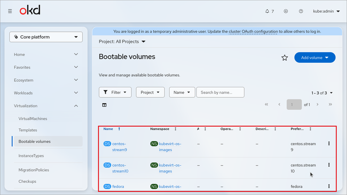347x195 pixels.
Task: Open the 1 - 3 of 3 per-page dropdown
Action: [322, 93]
